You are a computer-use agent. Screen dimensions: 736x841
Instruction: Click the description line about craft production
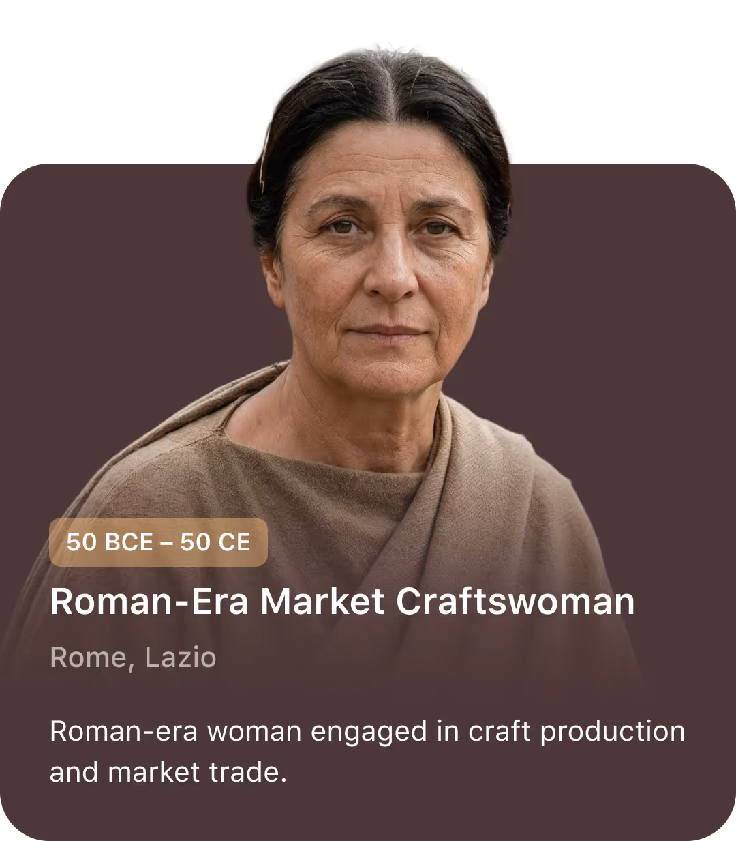(367, 731)
